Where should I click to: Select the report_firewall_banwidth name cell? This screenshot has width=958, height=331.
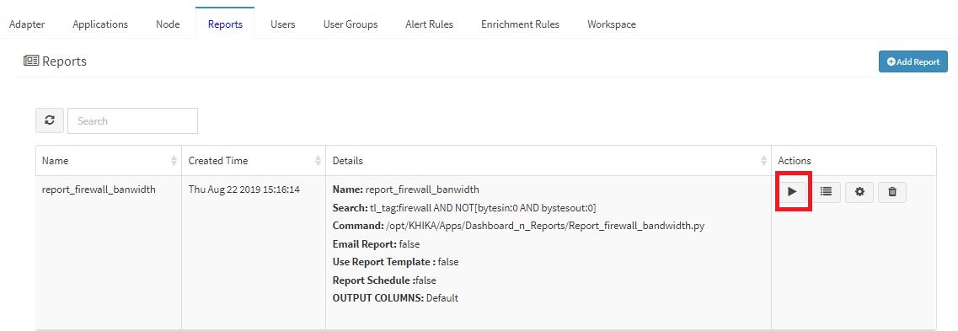99,190
